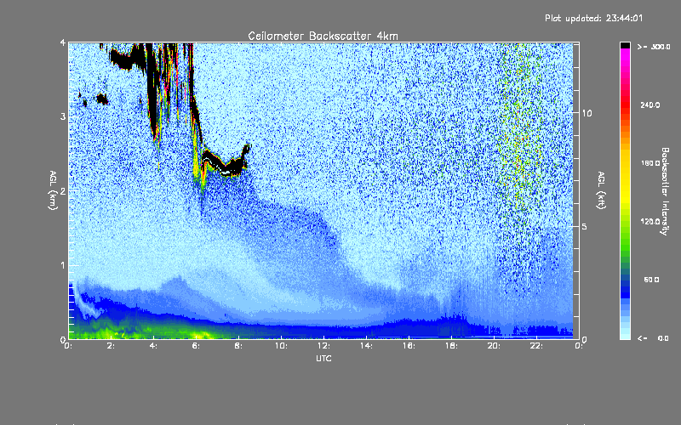Click the "0:" UTC tick before "2:"

(x=69, y=346)
